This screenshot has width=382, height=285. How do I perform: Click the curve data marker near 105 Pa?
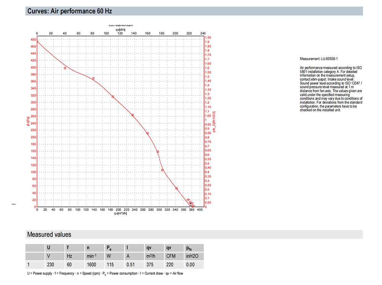pyautogui.click(x=162, y=170)
